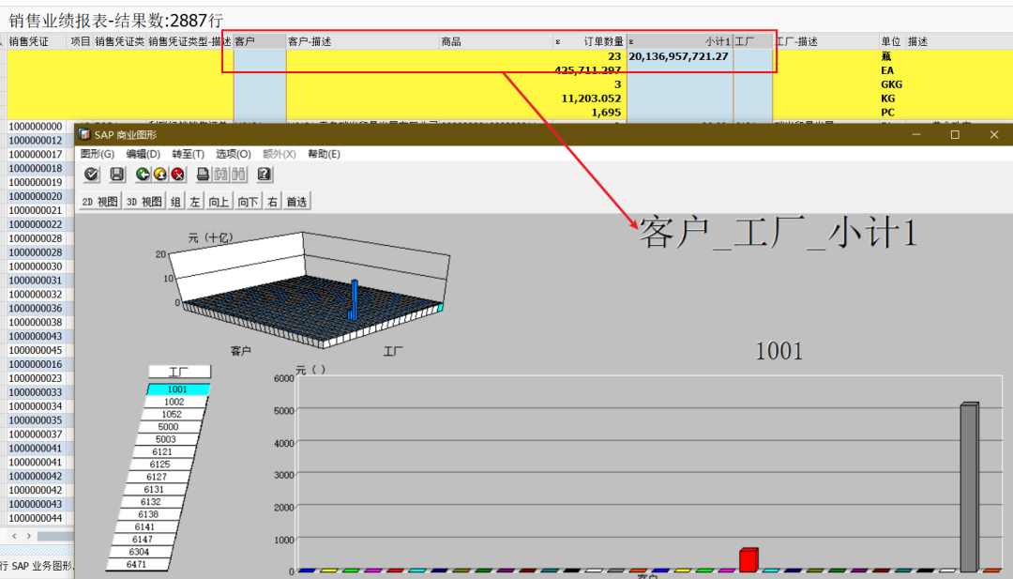Viewport: 1013px width, 579px height.
Task: Click the second binoculars Find Next icon
Action: click(238, 174)
